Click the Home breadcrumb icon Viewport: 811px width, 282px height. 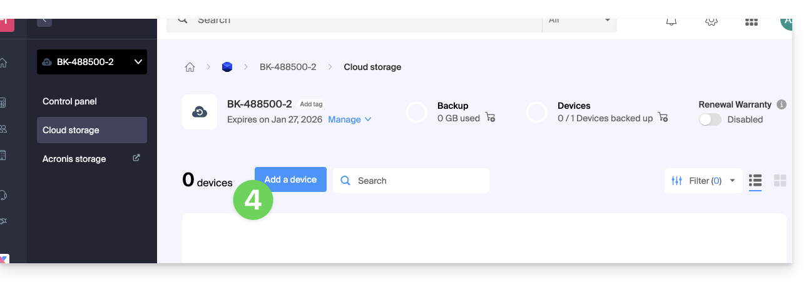point(190,67)
